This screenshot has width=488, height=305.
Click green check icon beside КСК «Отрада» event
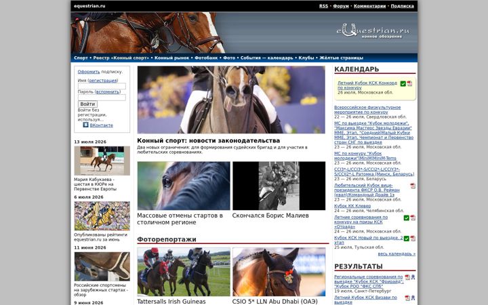(x=407, y=218)
